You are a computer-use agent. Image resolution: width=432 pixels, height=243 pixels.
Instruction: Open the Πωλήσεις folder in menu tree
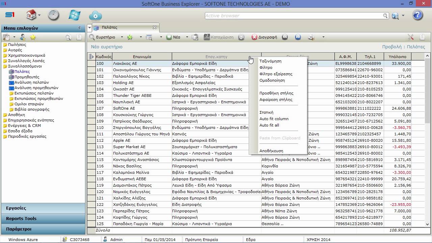tap(17, 45)
